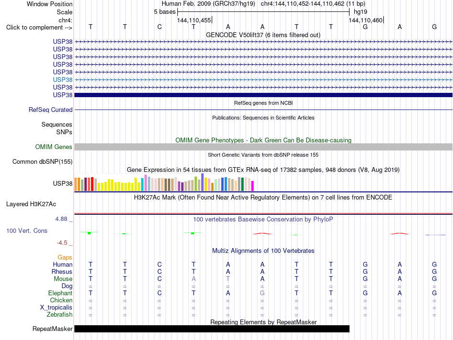Click the 'Click to complement -->' label

pyautogui.click(x=39, y=28)
